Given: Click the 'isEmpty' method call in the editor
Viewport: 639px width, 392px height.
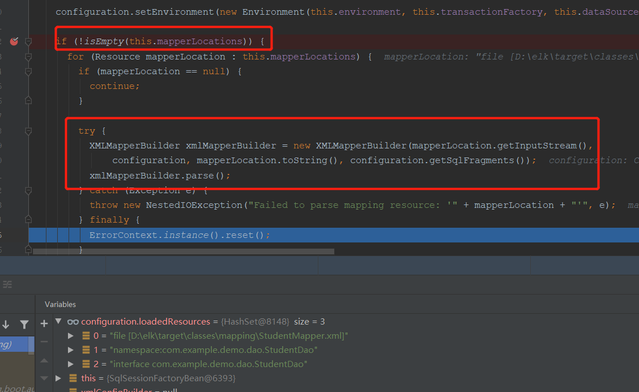Looking at the screenshot, I should (x=104, y=41).
